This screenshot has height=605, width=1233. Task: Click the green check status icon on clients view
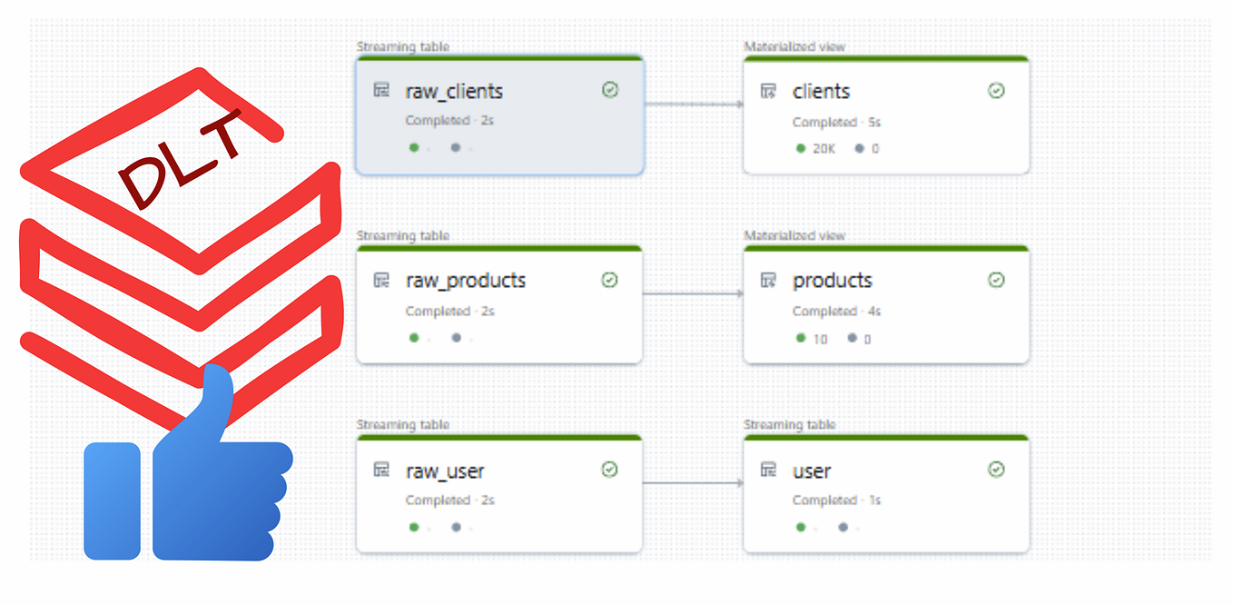996,90
